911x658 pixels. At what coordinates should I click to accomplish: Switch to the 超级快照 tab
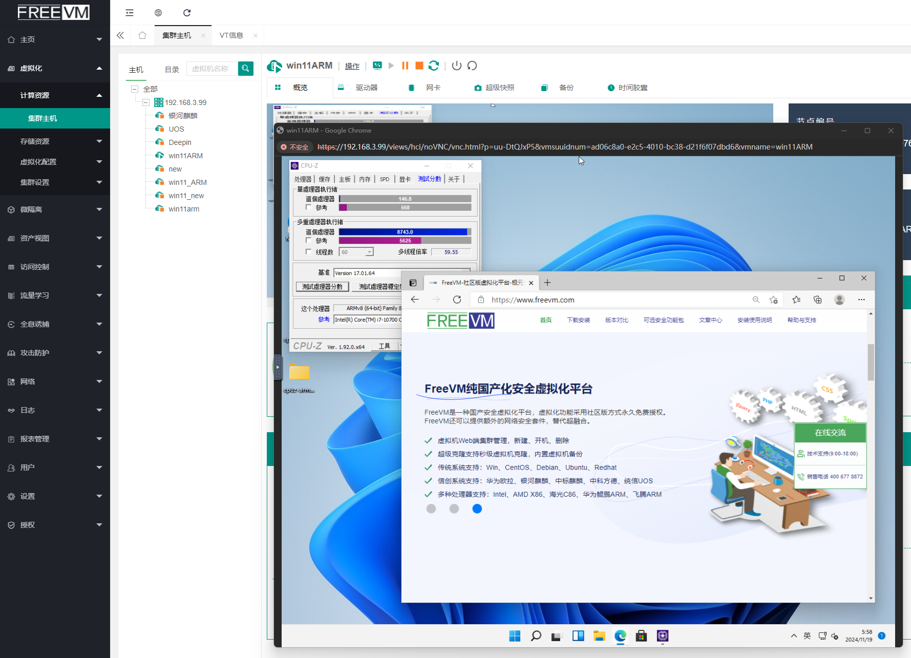tap(499, 88)
